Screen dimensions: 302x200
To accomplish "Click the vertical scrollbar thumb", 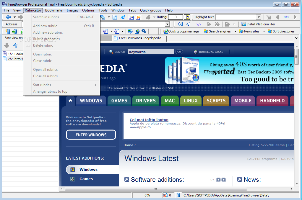I will (297, 57).
